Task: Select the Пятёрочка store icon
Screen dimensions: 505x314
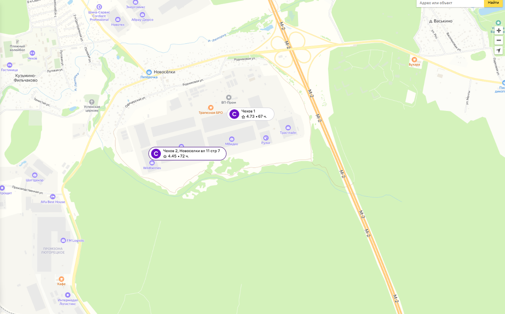Action: point(149,72)
